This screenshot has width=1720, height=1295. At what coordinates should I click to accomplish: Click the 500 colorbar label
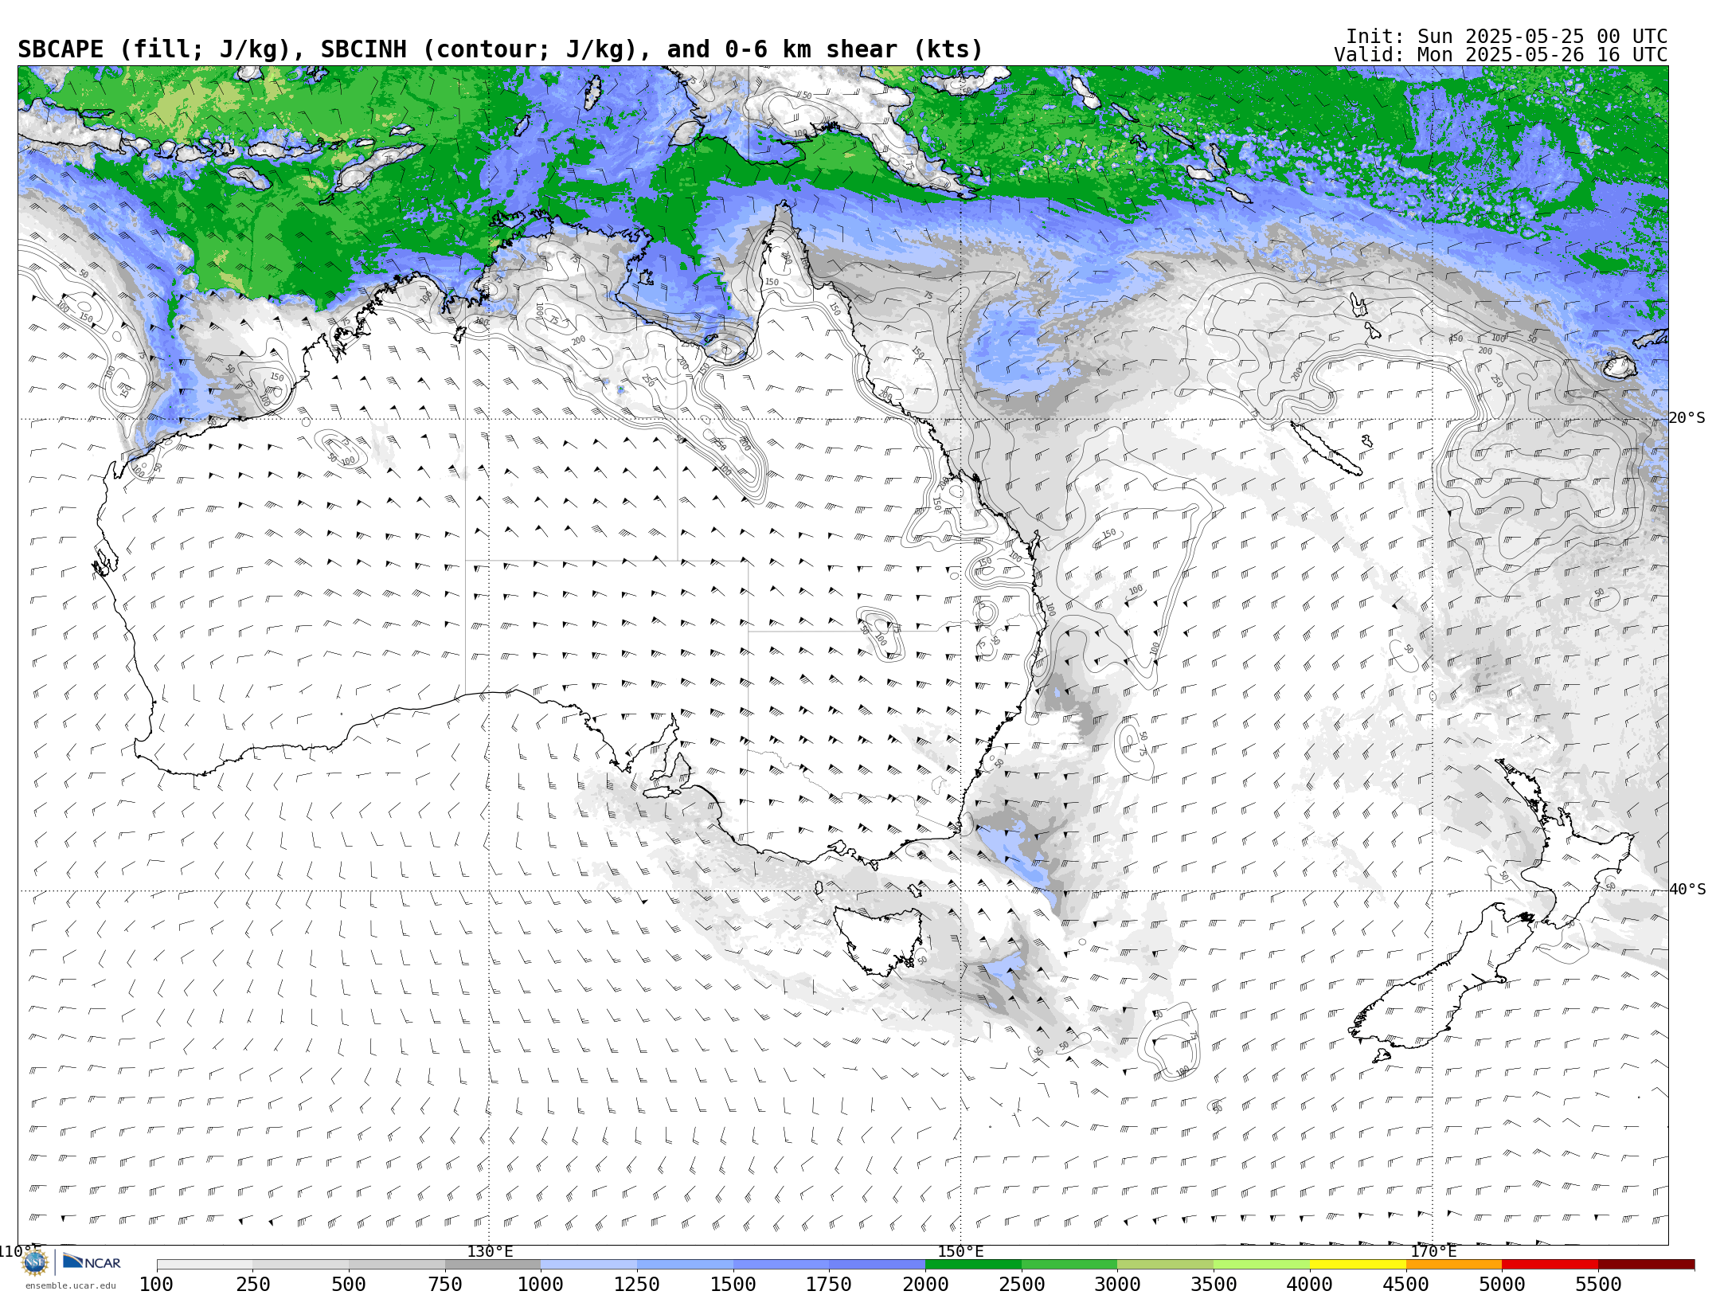[x=349, y=1284]
